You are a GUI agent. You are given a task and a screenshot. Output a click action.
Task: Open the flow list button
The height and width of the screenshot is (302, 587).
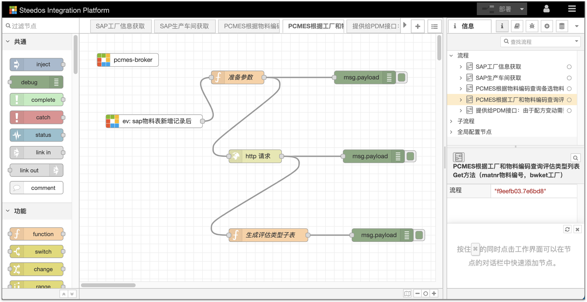[x=434, y=26]
